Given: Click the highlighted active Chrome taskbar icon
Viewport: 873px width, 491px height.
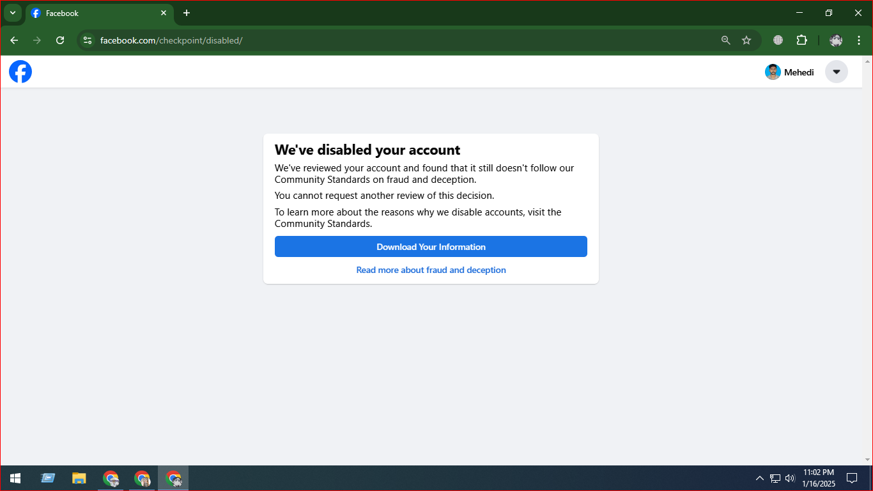Looking at the screenshot, I should click(173, 478).
